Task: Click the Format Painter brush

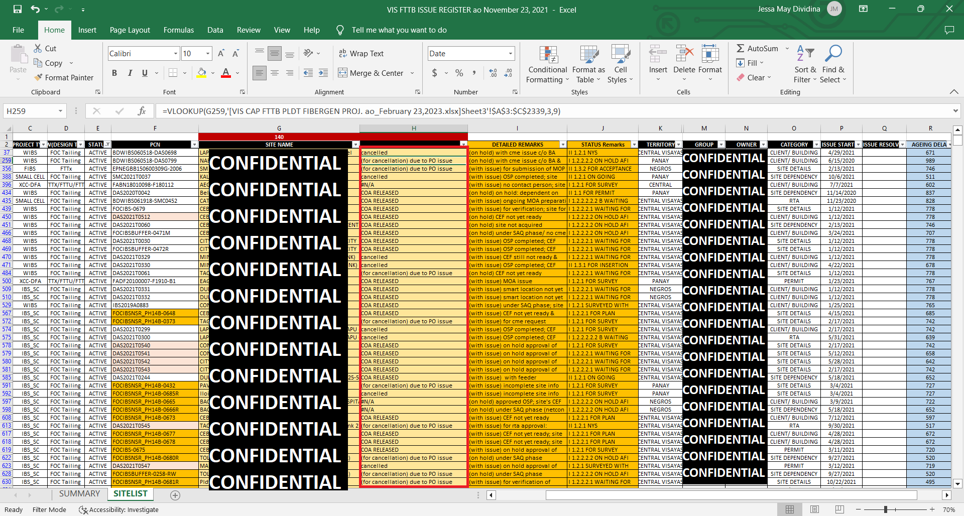Action: coord(38,77)
